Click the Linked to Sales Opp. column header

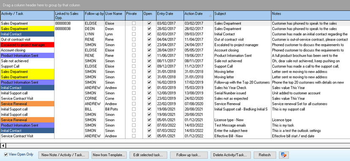(x=69, y=16)
